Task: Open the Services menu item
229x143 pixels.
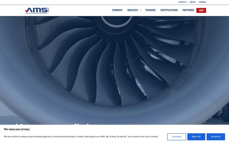Action: coord(132,10)
